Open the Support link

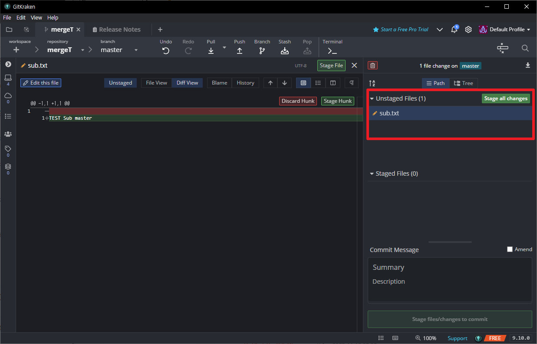click(458, 338)
